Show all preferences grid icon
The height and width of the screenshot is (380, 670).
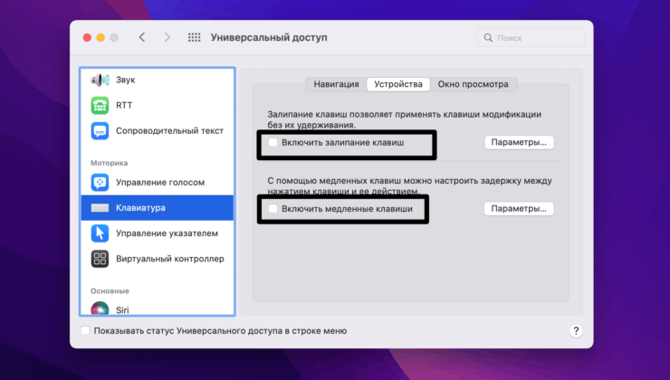pyautogui.click(x=194, y=38)
